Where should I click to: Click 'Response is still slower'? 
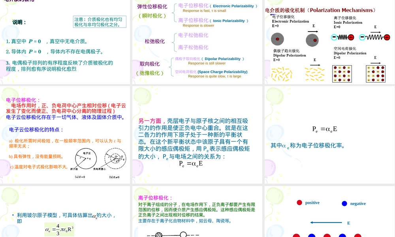pyautogui.click(x=207, y=63)
